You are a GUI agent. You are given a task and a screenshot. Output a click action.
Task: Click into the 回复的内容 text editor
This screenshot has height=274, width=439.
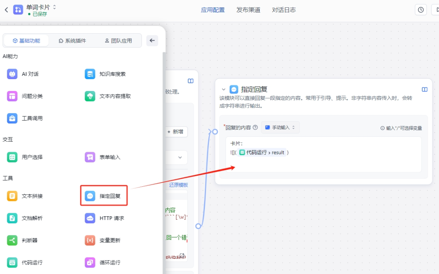[324, 154]
